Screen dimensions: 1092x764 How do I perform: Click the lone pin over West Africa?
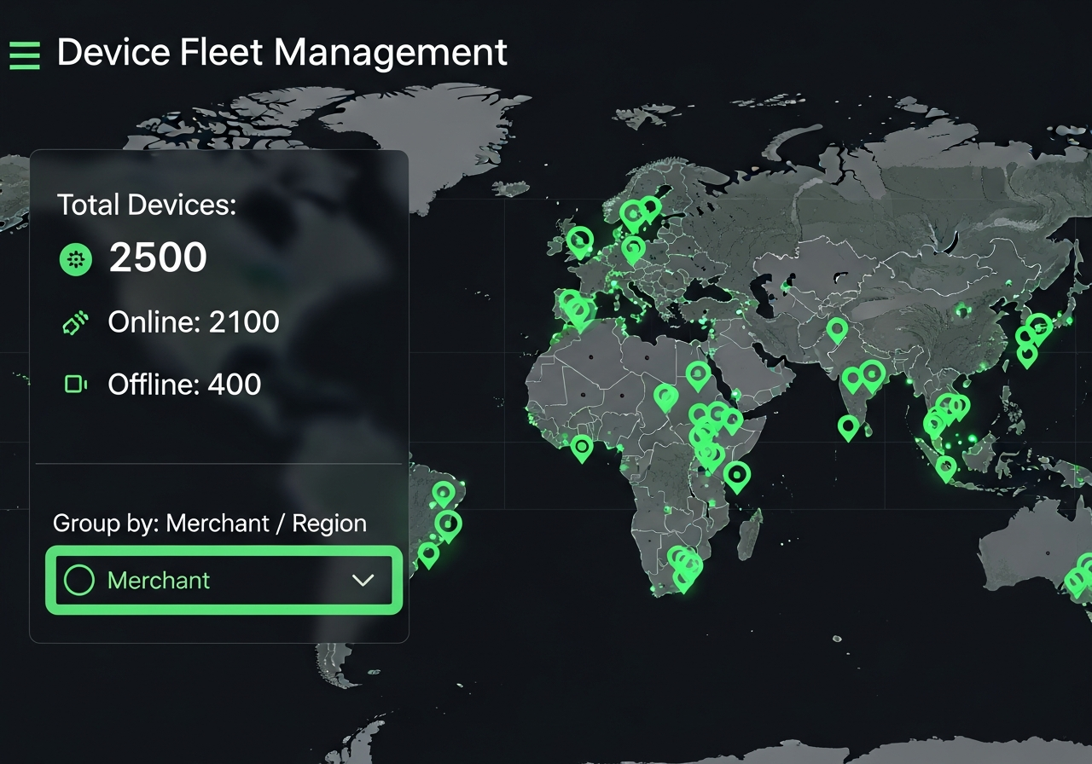point(582,447)
